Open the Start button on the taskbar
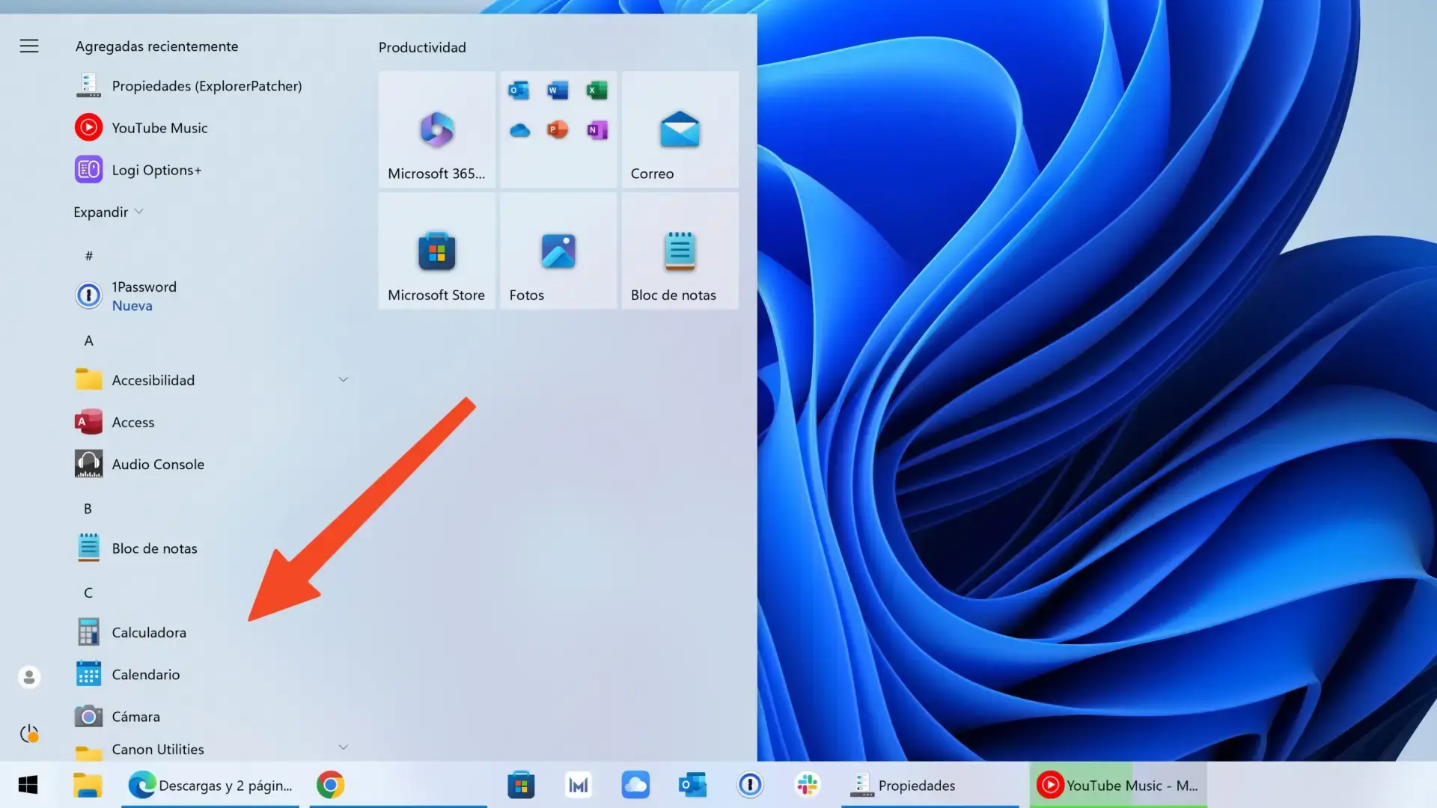Screen dimensions: 1437x808 point(28,785)
